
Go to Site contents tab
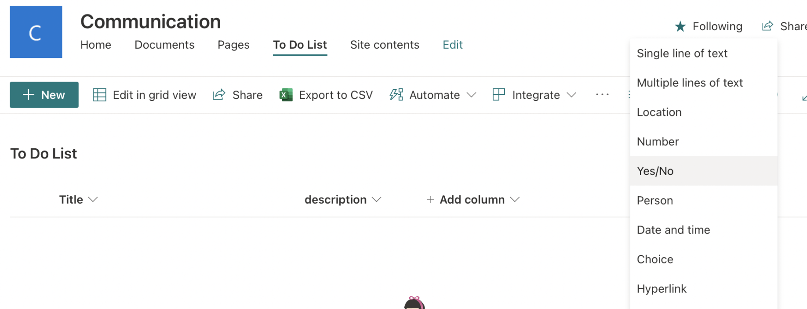pos(385,45)
